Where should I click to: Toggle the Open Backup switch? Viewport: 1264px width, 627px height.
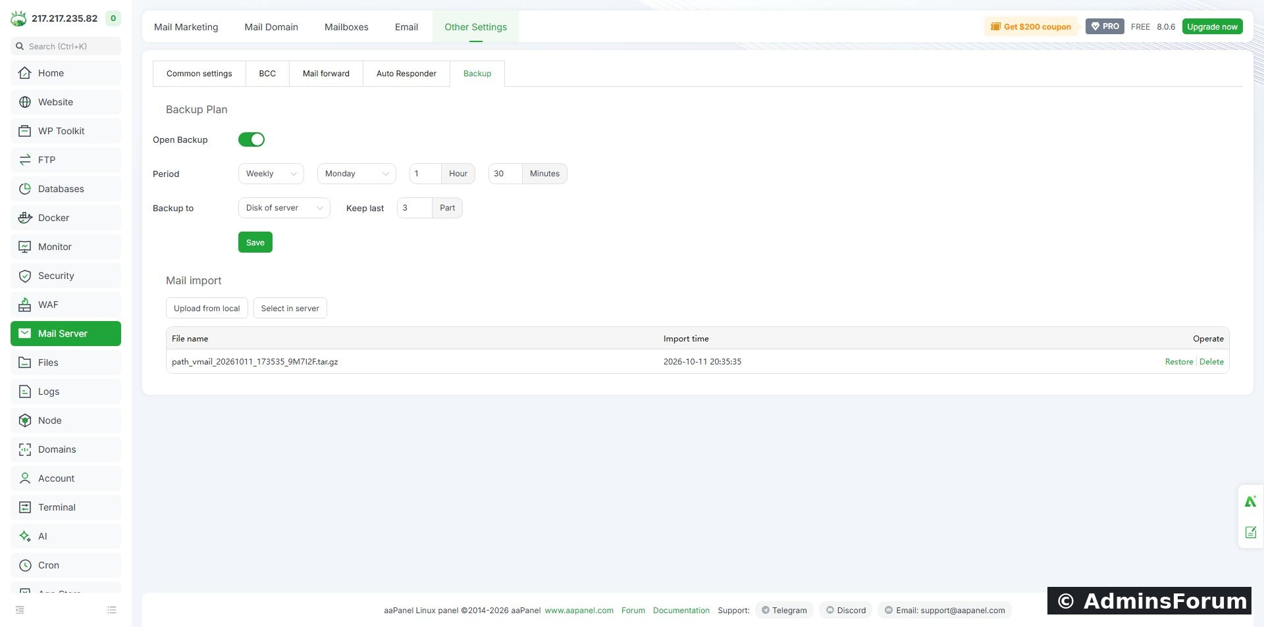point(251,139)
